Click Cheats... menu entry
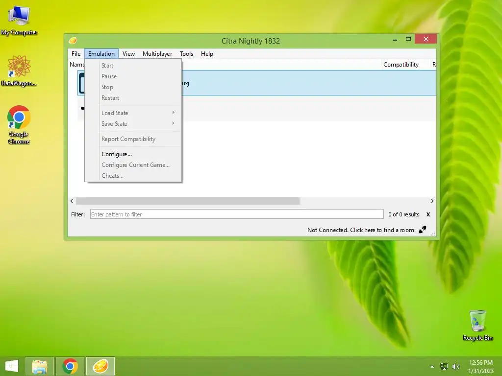 click(x=133, y=176)
